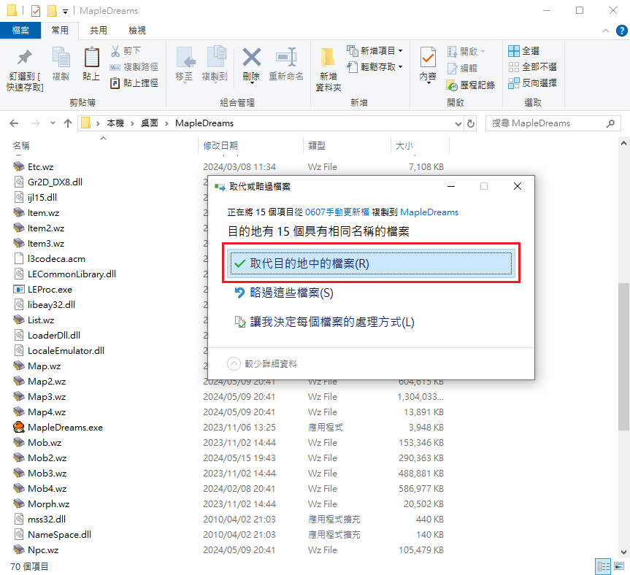The image size is (630, 575).
Task: Click the 重新命名 rename icon
Action: [x=285, y=58]
